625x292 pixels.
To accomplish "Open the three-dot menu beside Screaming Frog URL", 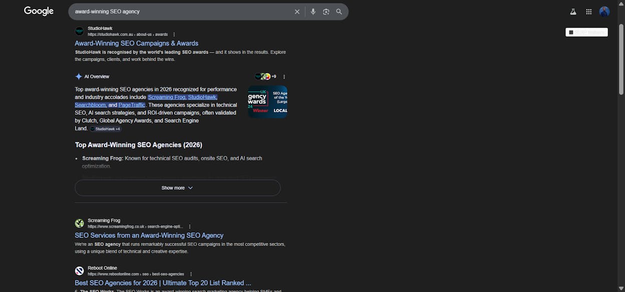I will tap(190, 226).
